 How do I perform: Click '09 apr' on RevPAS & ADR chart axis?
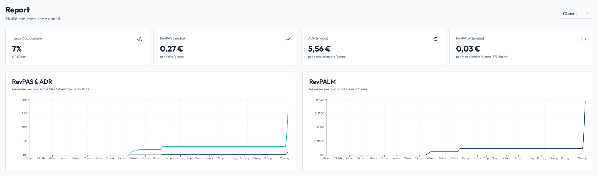(x=169, y=158)
